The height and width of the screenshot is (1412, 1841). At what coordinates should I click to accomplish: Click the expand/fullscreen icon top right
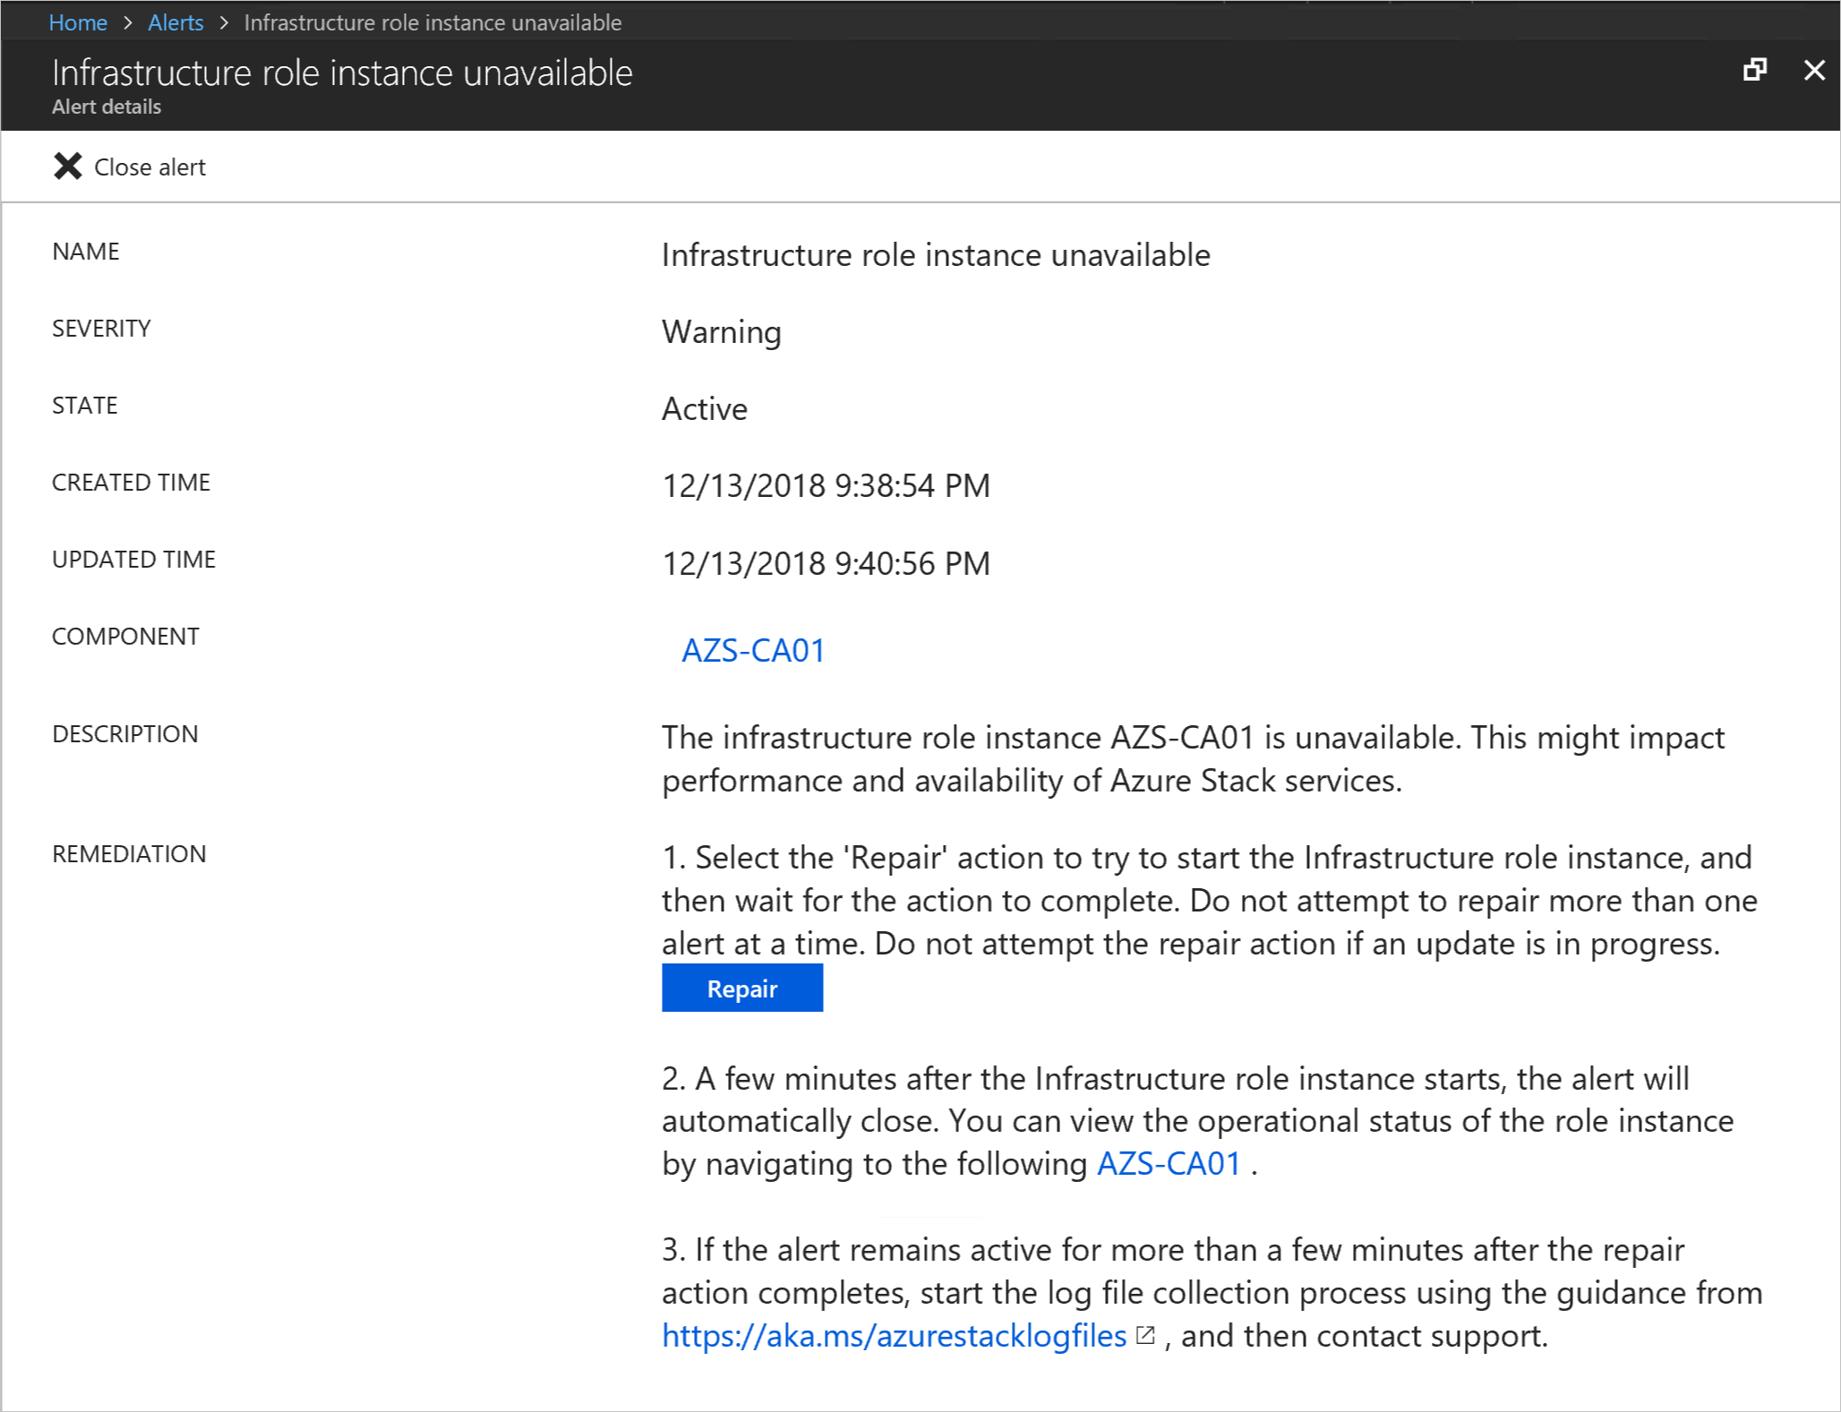pos(1755,70)
